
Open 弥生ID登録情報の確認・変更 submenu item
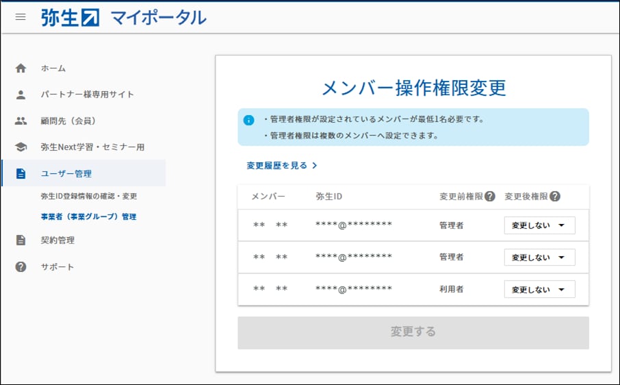89,197
